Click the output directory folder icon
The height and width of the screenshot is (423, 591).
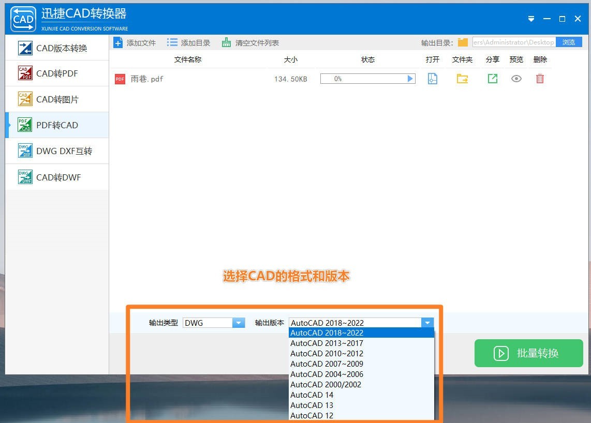[463, 42]
